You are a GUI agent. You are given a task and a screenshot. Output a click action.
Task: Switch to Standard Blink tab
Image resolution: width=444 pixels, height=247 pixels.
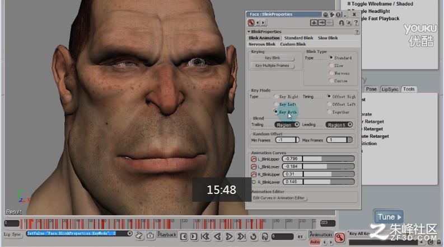(x=299, y=38)
